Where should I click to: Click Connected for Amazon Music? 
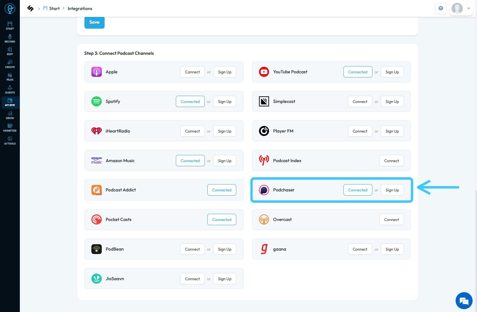[x=190, y=161]
